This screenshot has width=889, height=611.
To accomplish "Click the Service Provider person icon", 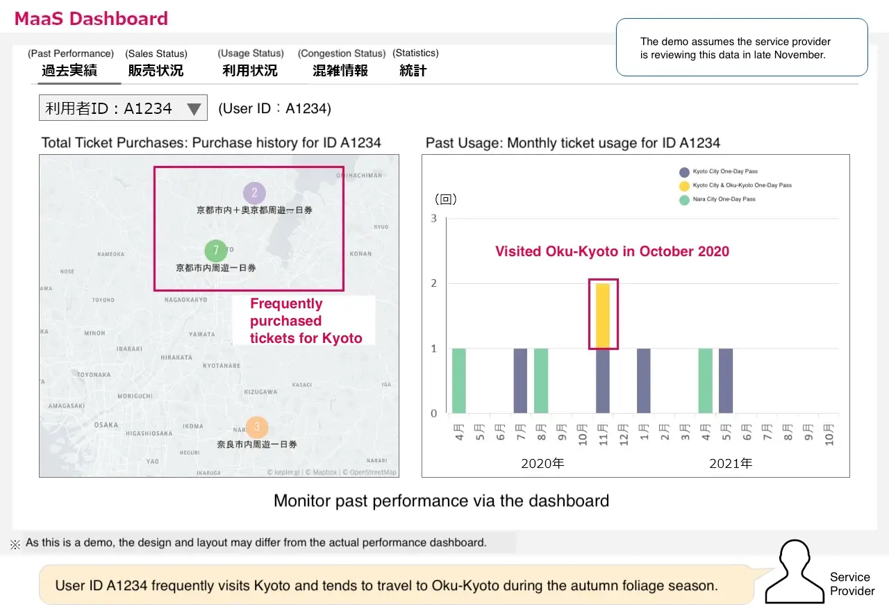I will pyautogui.click(x=795, y=570).
